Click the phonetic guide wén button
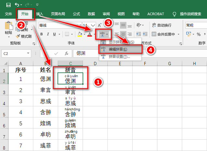This screenshot has width=207, height=151. click(102, 34)
